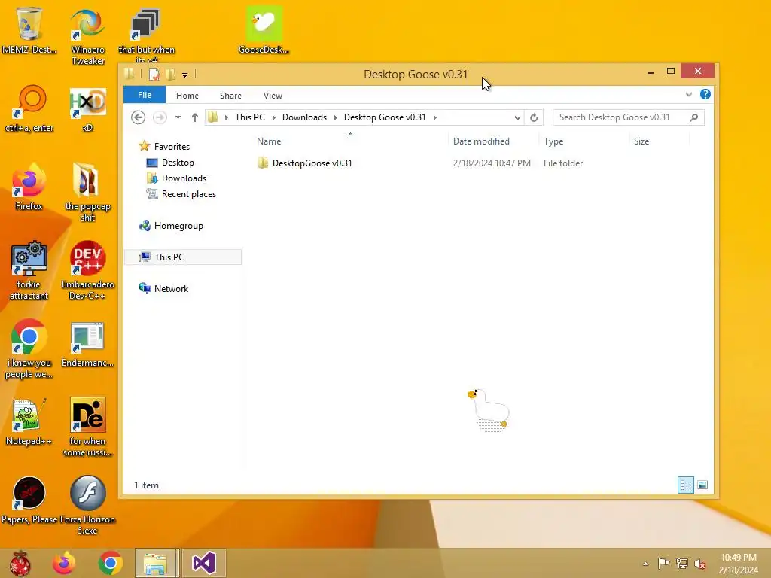The height and width of the screenshot is (578, 771).
Task: Select the 'ctrl+a, enter' desktop shortcut
Action: click(29, 109)
